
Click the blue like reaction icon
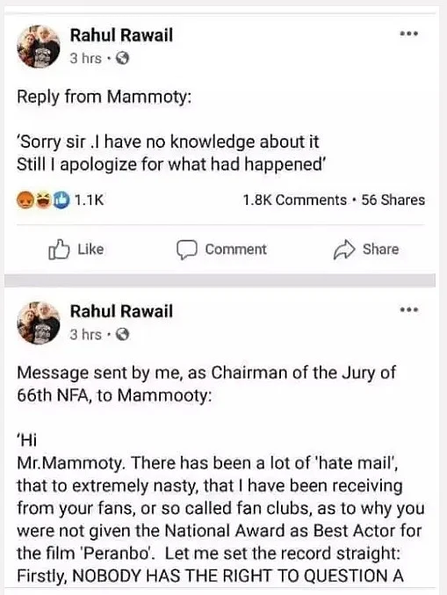(61, 200)
